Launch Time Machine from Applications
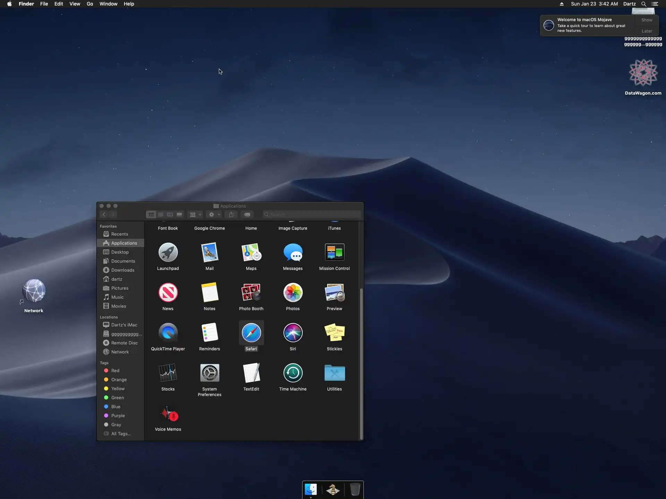Image resolution: width=666 pixels, height=499 pixels. 293,373
